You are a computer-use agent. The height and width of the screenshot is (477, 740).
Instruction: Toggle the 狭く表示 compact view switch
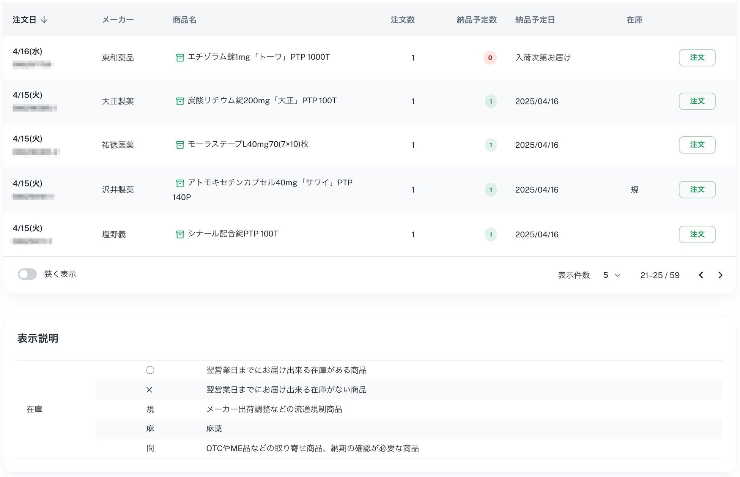coord(27,274)
